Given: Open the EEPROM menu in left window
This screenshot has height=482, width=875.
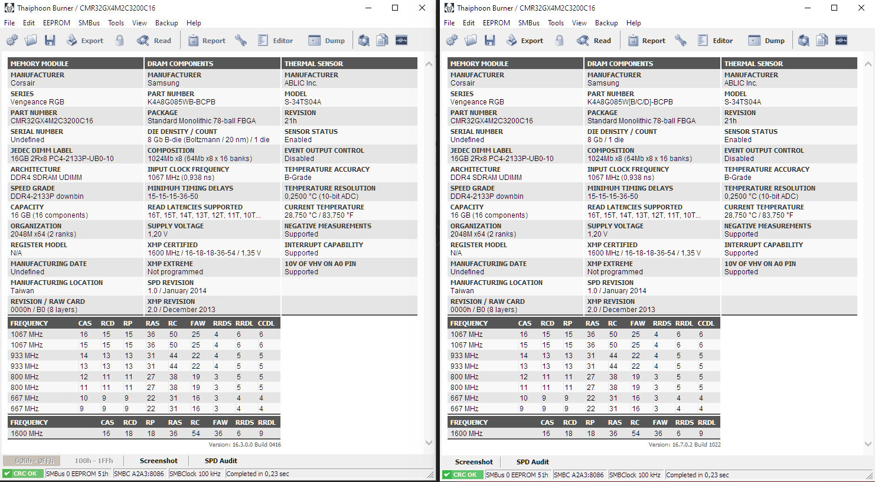Looking at the screenshot, I should 57,23.
